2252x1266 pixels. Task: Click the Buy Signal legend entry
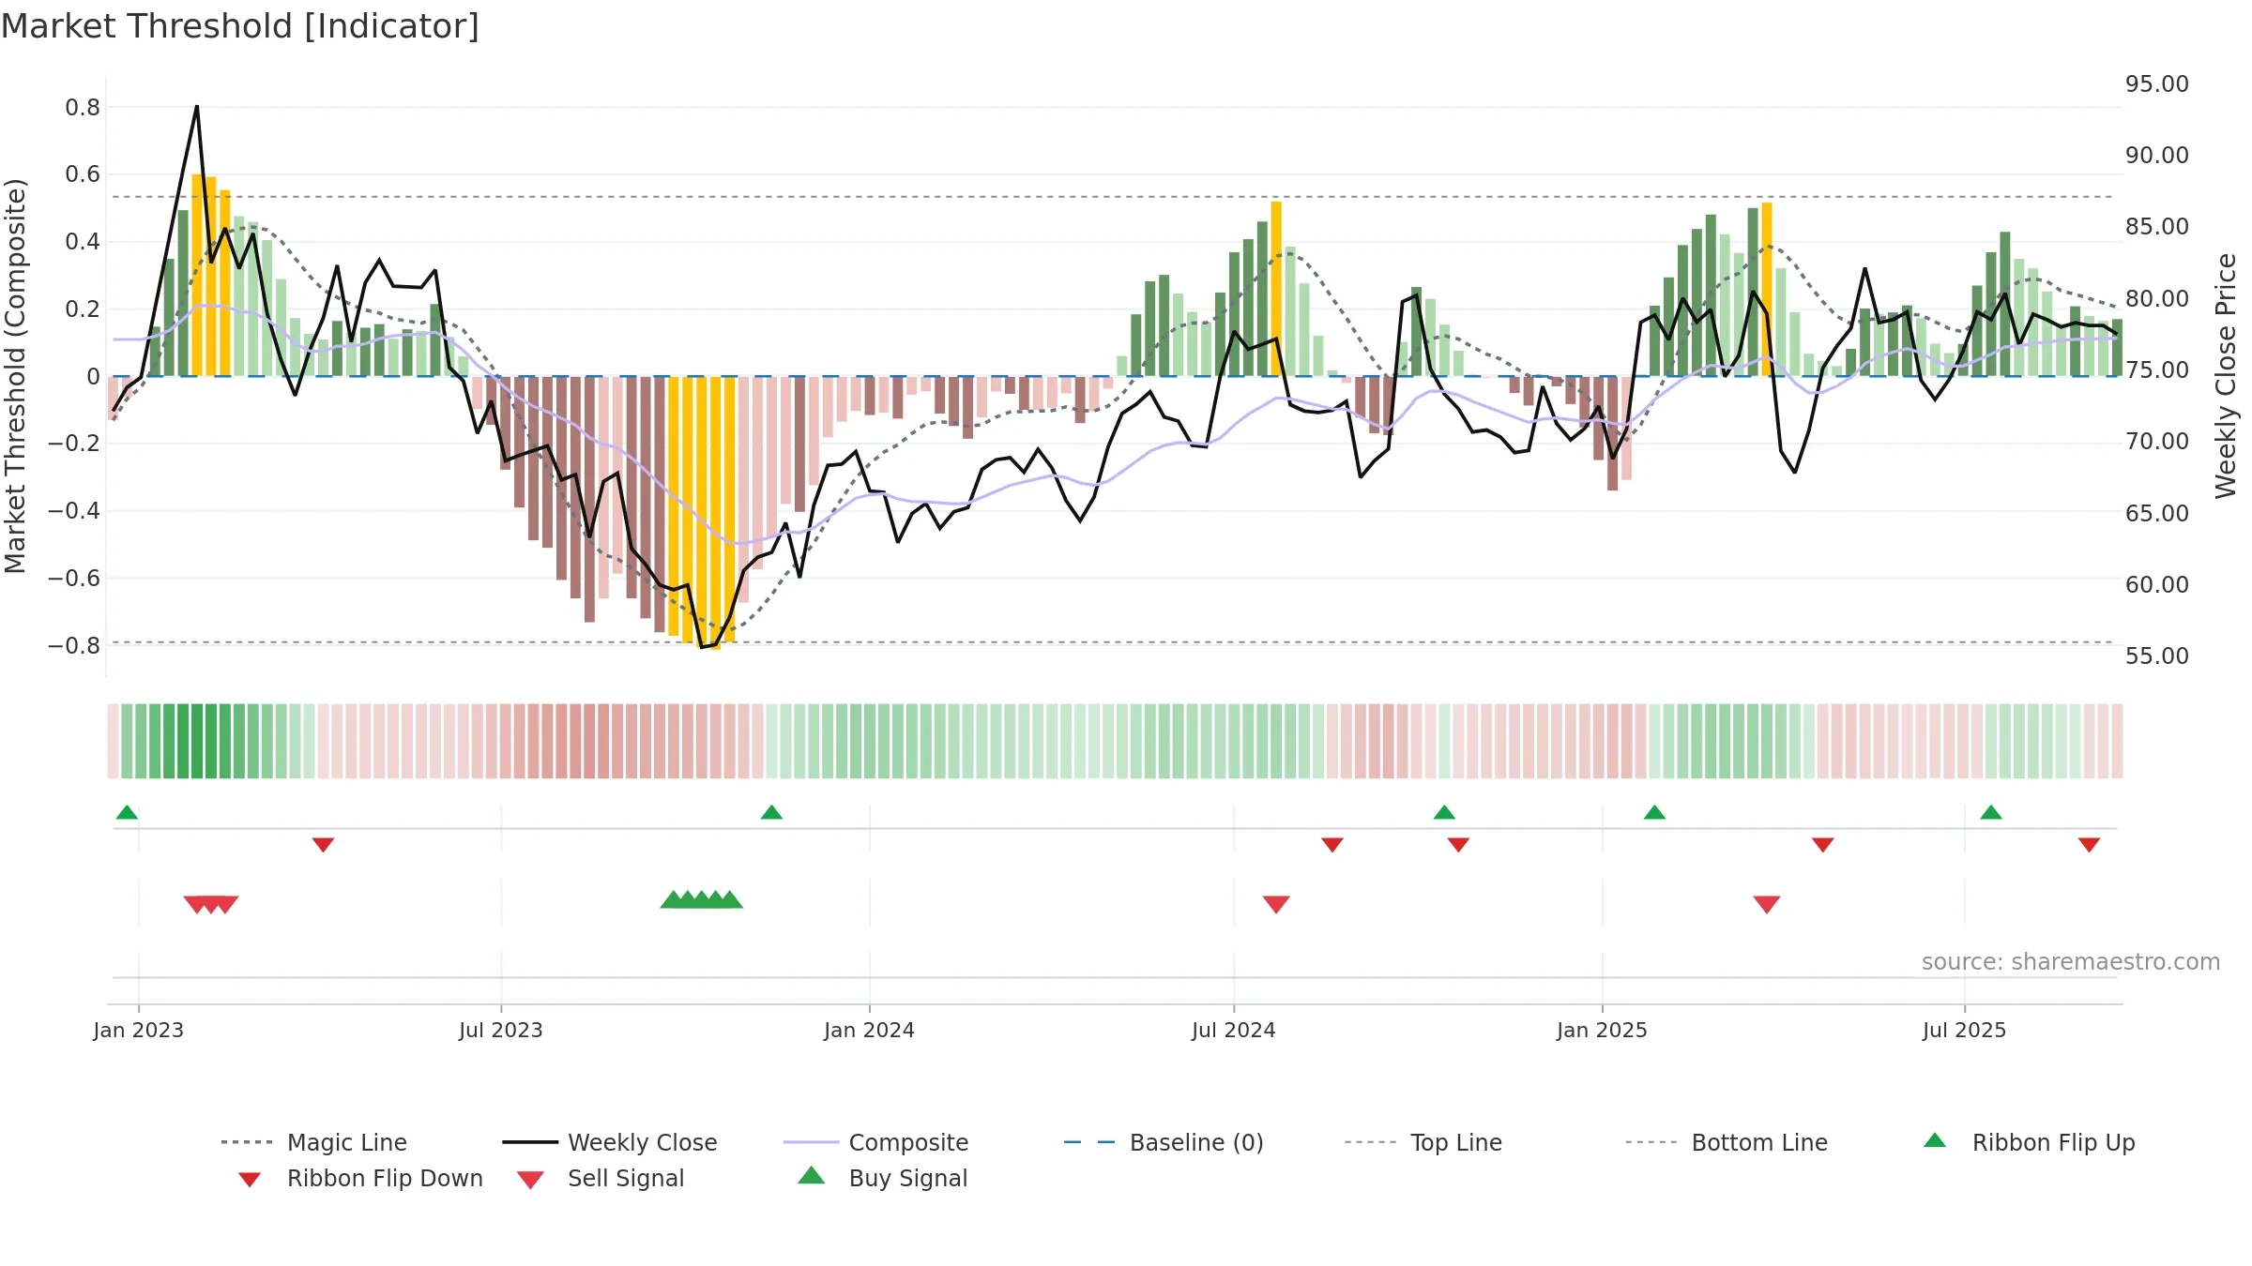(x=882, y=1178)
